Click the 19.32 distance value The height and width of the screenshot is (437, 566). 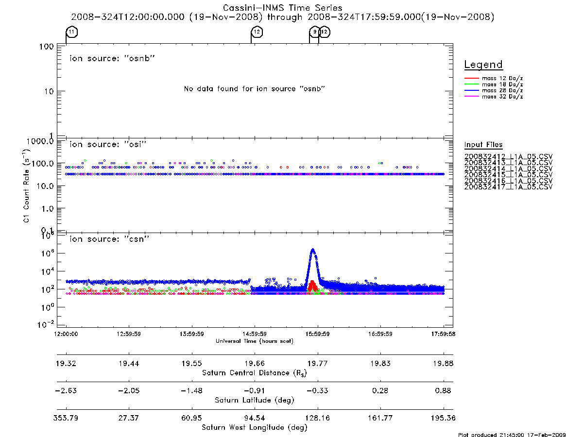pos(66,363)
